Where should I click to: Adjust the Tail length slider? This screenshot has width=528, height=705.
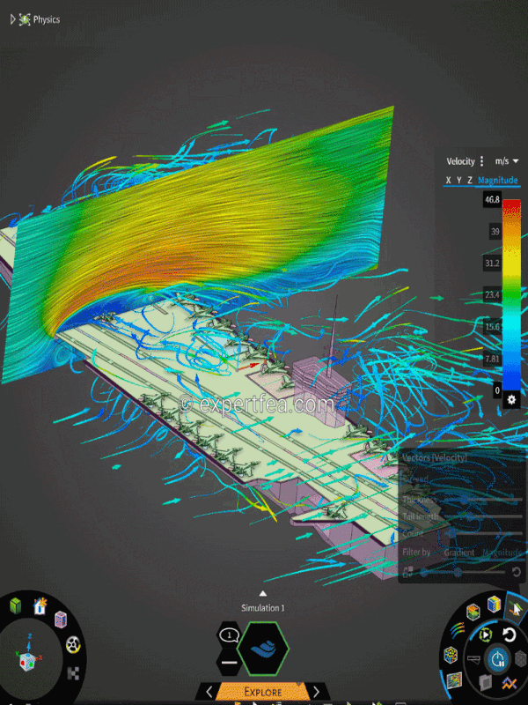click(x=482, y=516)
